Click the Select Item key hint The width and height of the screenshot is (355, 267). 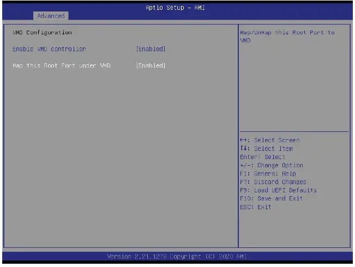point(267,149)
